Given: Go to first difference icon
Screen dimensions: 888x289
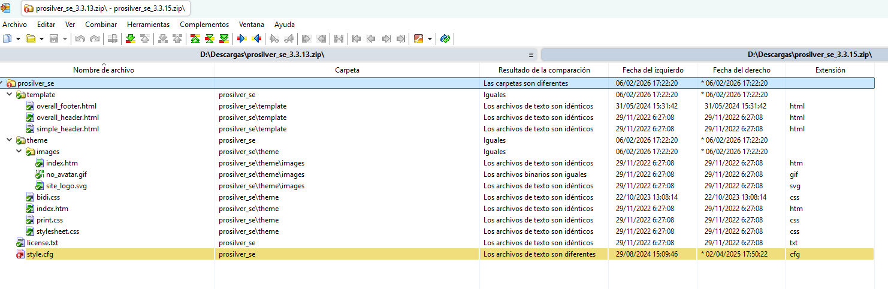Looking at the screenshot, I should click(195, 39).
